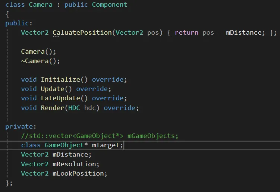Click the 'mLookPosition' member variable

click(x=78, y=173)
